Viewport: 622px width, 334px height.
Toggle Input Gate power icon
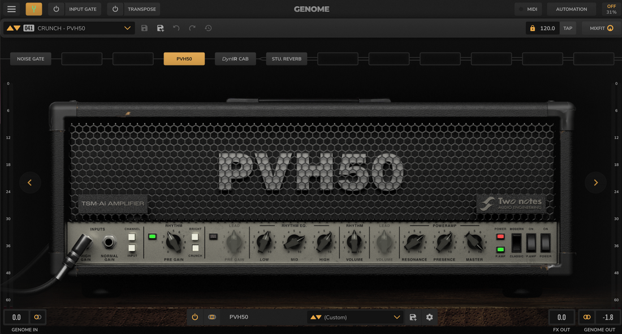coord(57,8)
